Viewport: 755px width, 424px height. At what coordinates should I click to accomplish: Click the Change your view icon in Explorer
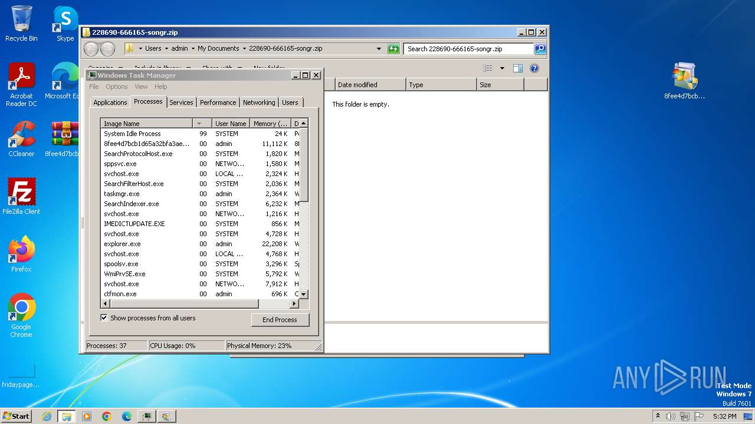point(488,68)
